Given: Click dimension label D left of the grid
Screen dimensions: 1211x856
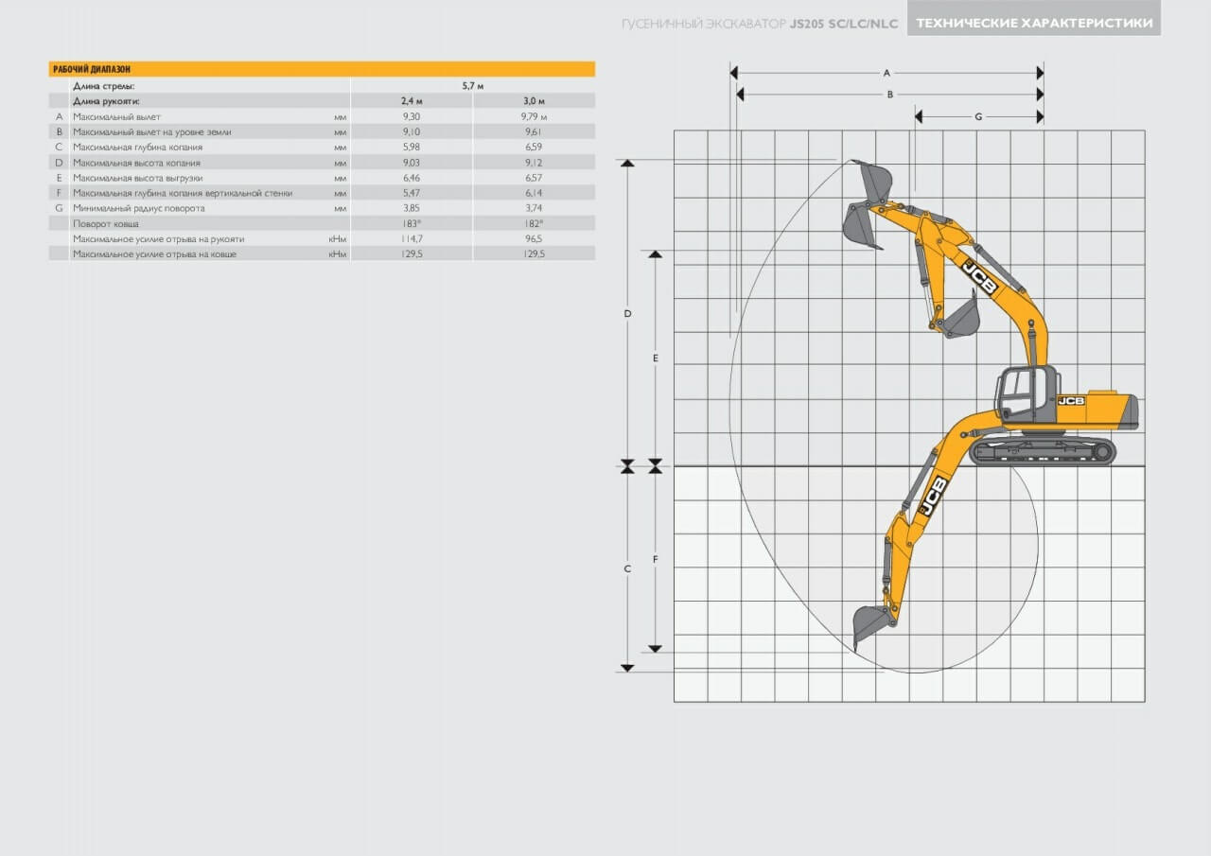Looking at the screenshot, I should 627,313.
